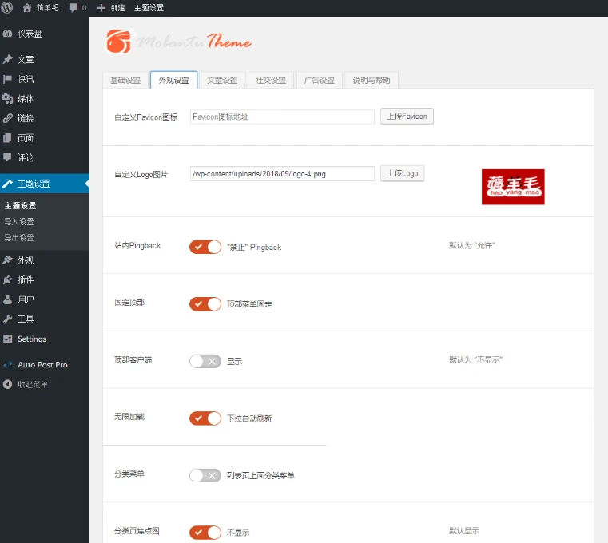The width and height of the screenshot is (608, 543).
Task: Click the WordPress logo icon
Action: (x=7, y=7)
